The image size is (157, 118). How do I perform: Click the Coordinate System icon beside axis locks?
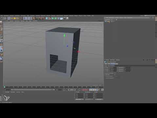tap(33, 18)
